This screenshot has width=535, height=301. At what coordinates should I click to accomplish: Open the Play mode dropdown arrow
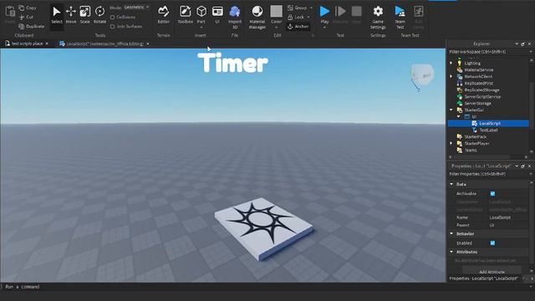coord(324,28)
